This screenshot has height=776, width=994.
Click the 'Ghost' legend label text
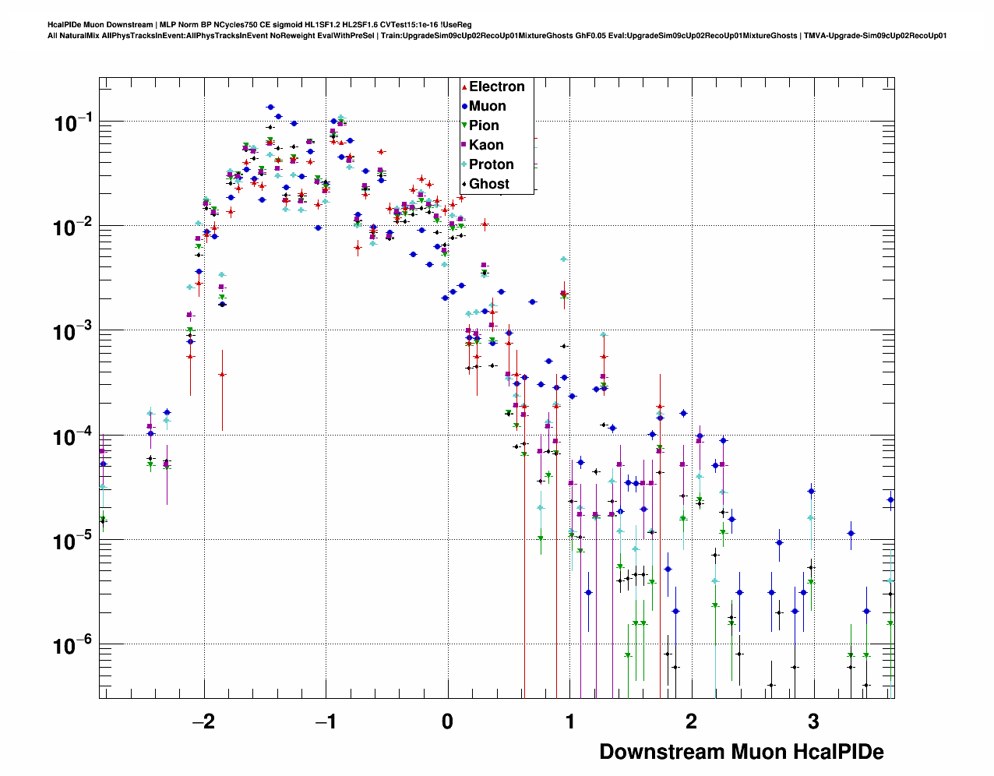[489, 184]
